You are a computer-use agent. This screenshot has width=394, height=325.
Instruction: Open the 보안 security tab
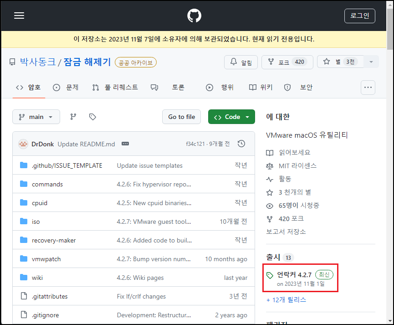[x=298, y=87]
